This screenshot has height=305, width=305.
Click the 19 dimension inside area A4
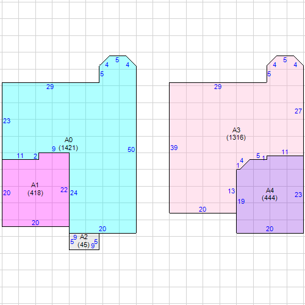pyautogui.click(x=241, y=201)
